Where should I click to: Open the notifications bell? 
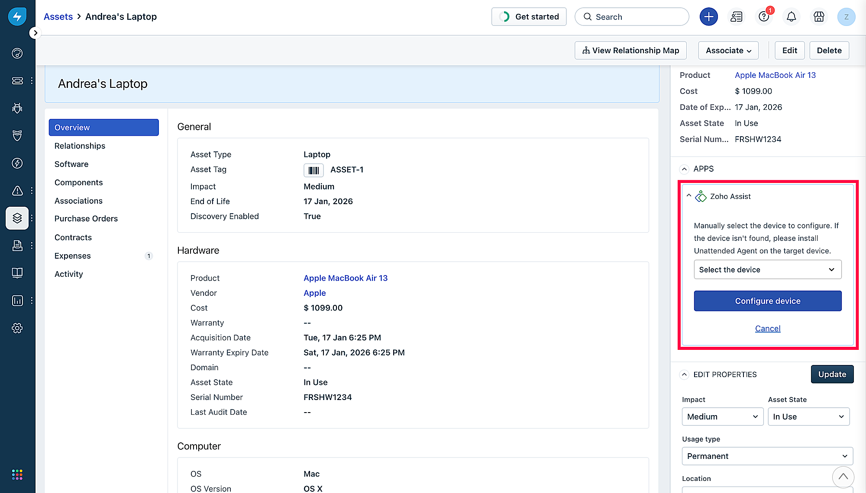click(x=791, y=17)
